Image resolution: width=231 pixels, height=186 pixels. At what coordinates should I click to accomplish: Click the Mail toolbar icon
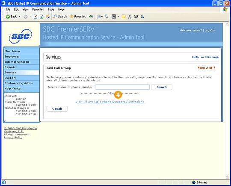[98, 17]
